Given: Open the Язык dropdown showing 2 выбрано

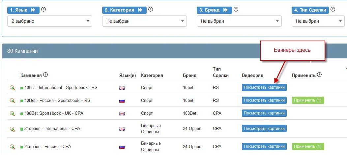Looking at the screenshot, I should click(49, 21).
